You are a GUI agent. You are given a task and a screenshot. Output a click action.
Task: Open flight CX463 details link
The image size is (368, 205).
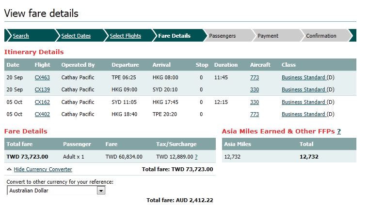coord(42,77)
